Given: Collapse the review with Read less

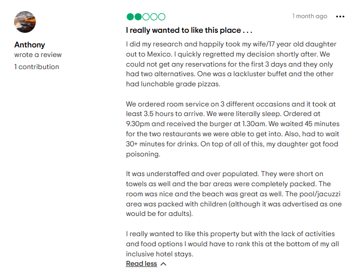Looking at the screenshot, I should point(142,264).
